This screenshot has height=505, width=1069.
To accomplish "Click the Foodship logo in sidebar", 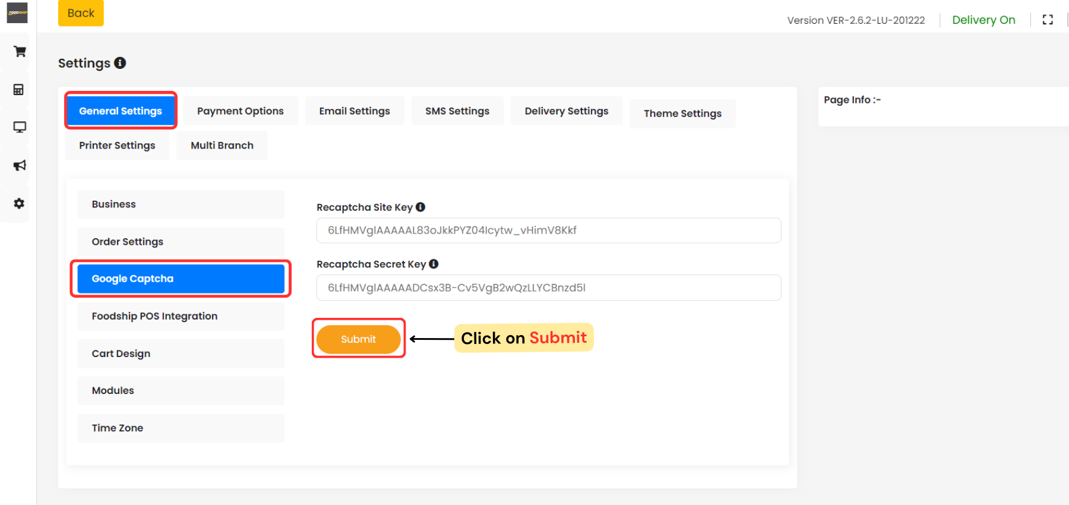I will (17, 12).
